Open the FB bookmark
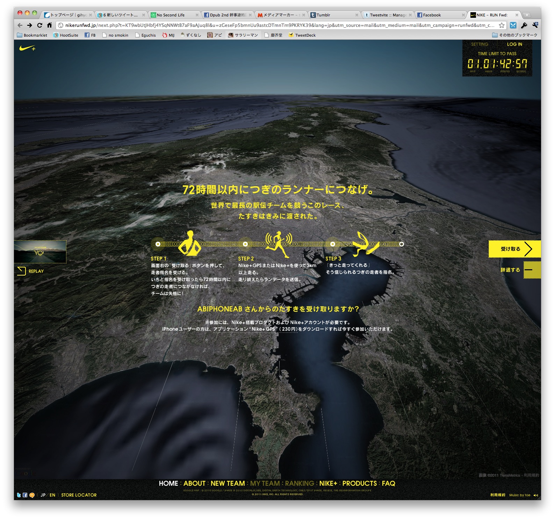Image resolution: width=555 pixels, height=521 pixels. coord(90,35)
